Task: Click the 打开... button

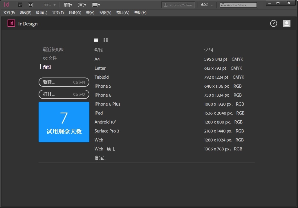Action: (x=64, y=94)
